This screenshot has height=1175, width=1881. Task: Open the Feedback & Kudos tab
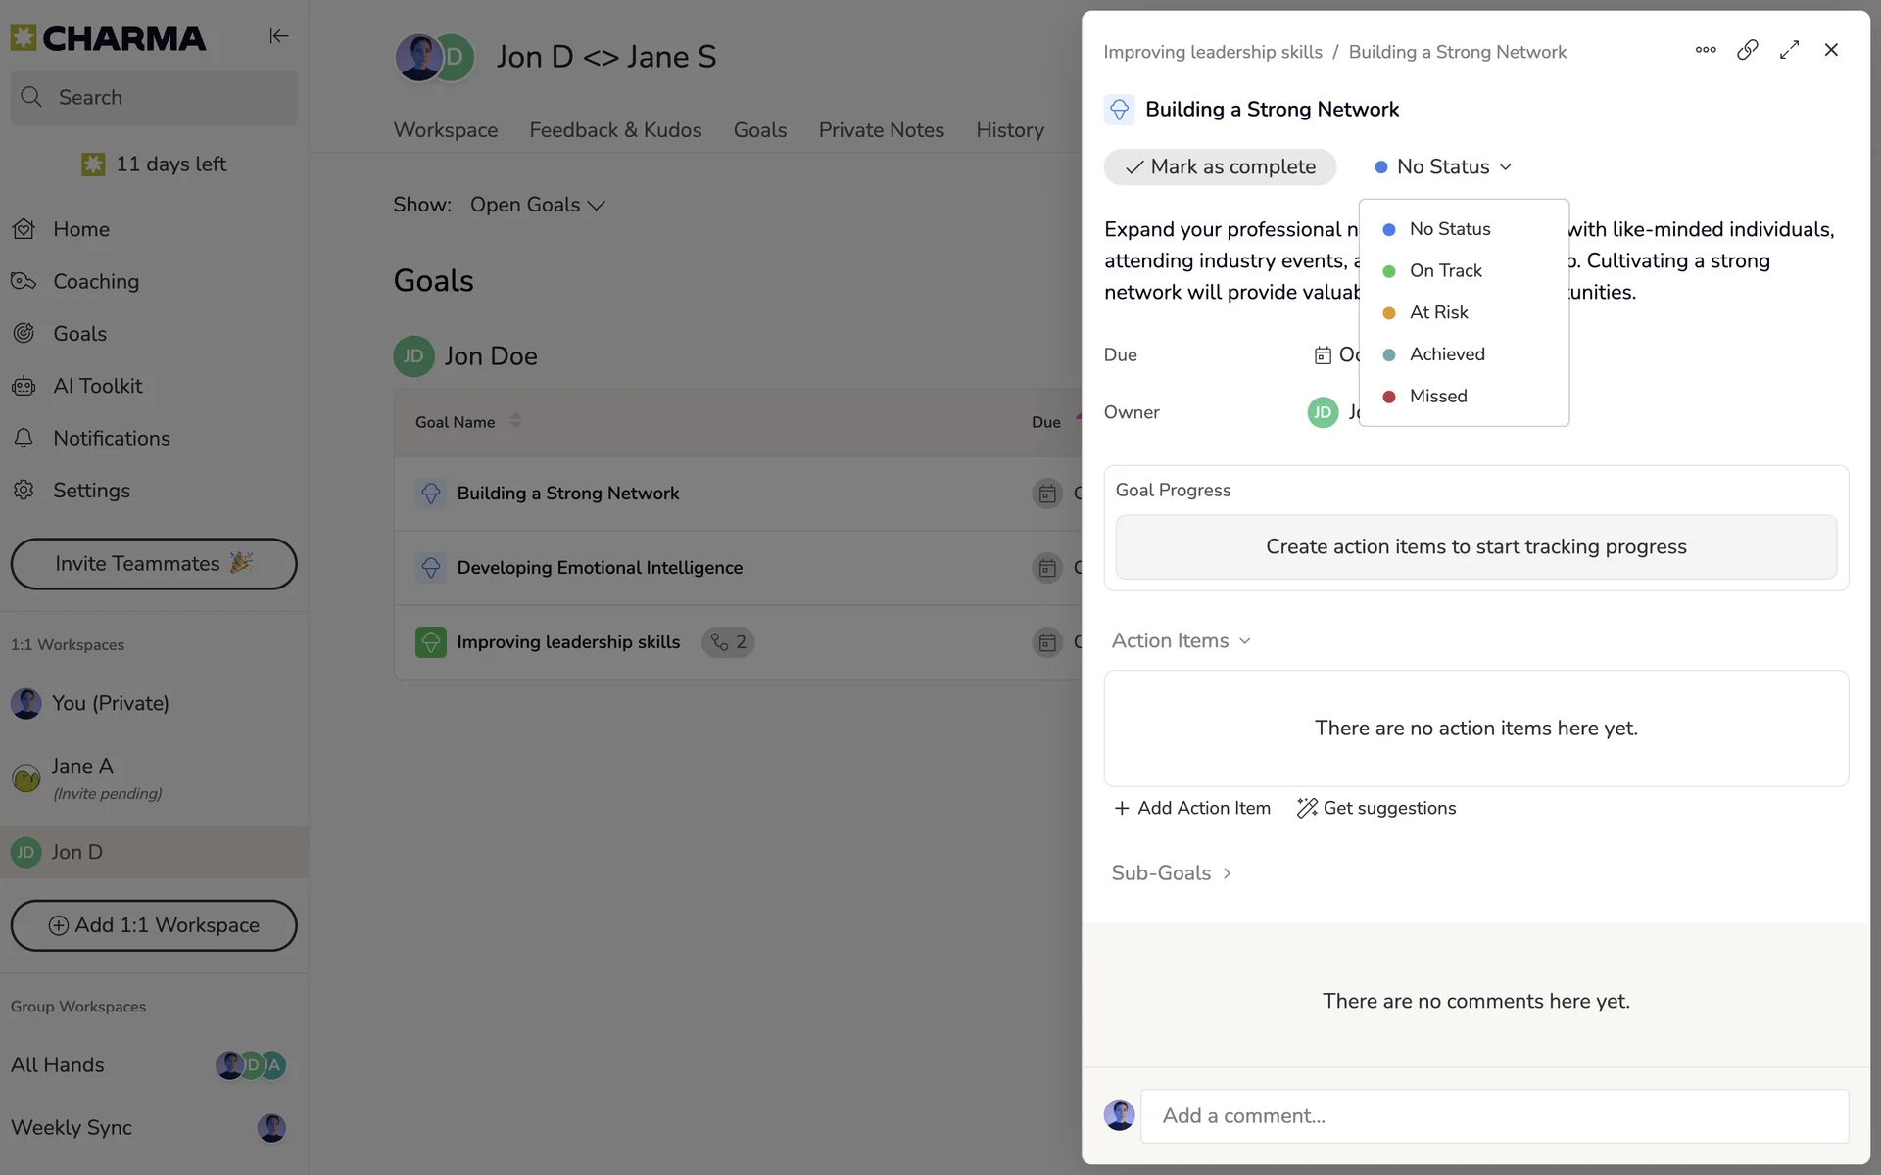coord(615,130)
